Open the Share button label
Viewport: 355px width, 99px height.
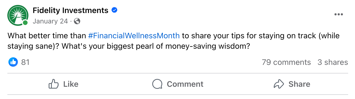tap(299, 84)
